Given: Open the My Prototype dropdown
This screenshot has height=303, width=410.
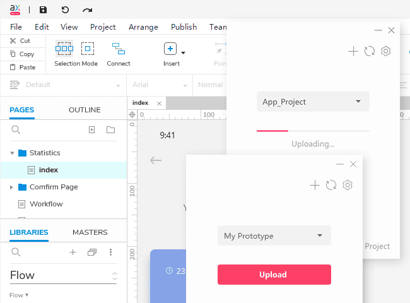Looking at the screenshot, I should tap(274, 235).
